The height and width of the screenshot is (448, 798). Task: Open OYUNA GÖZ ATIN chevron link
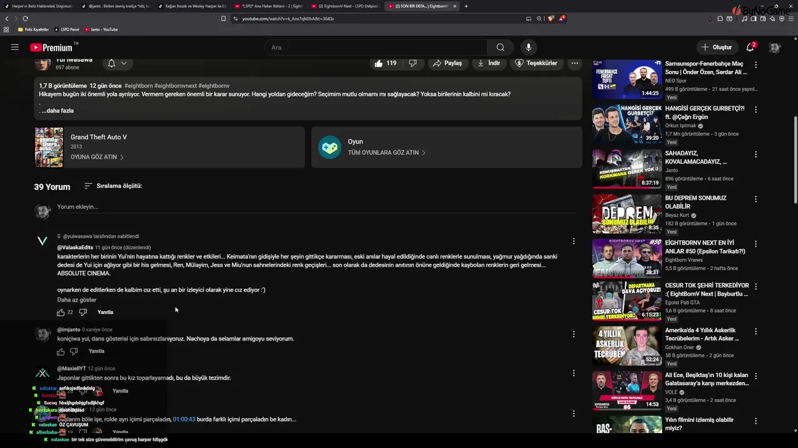click(x=97, y=157)
